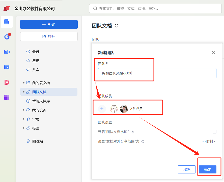Click the 取消 button
Viewport: 224px width, 182px height.
coord(187,169)
